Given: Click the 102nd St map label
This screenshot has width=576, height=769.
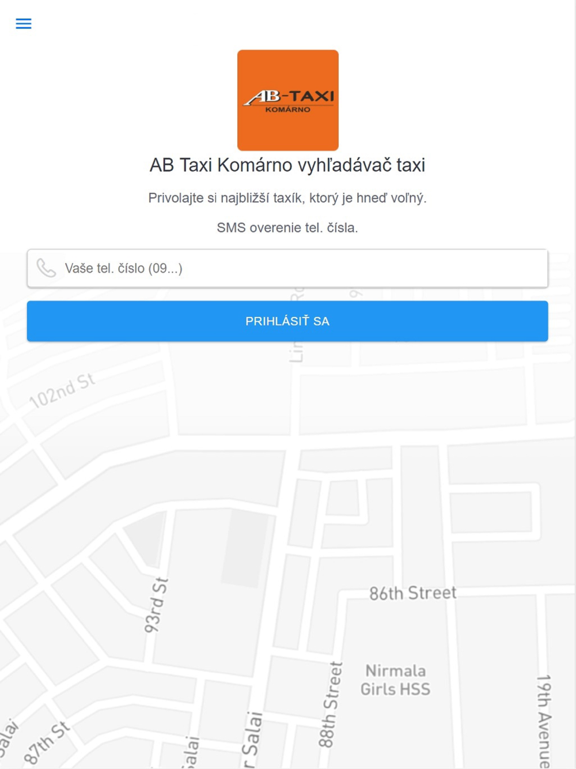Looking at the screenshot, I should click(x=62, y=391).
